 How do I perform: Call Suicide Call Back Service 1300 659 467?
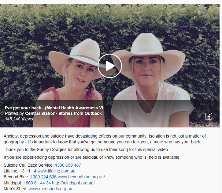(68, 165)
